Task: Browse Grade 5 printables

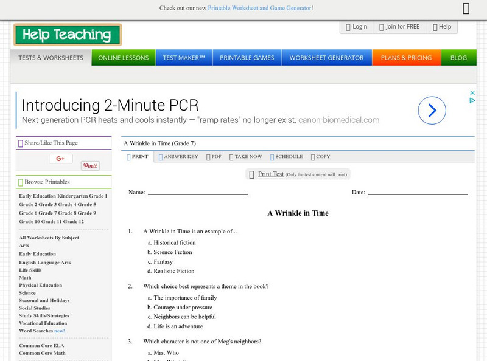Action: (87, 205)
